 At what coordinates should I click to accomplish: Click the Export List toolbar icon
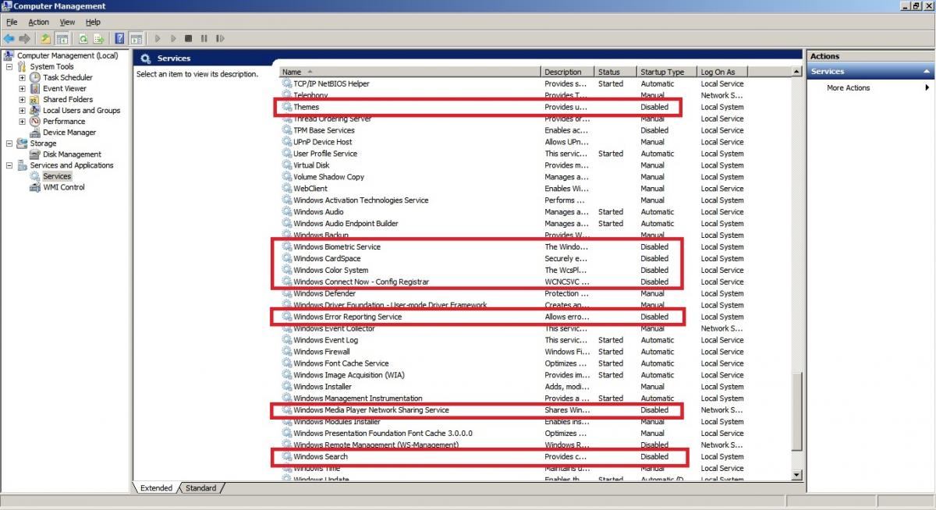(x=99, y=38)
